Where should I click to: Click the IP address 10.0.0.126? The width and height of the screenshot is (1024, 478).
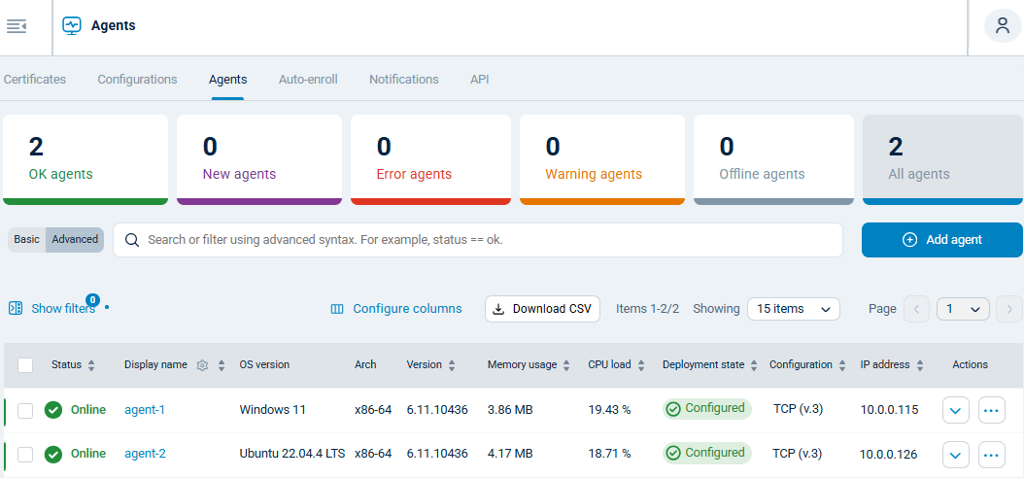[888, 455]
